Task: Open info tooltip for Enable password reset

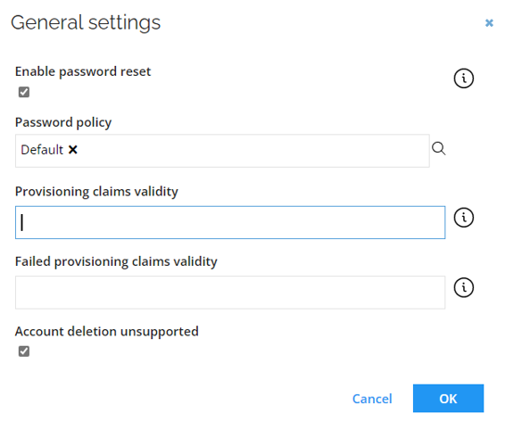Action: click(463, 79)
